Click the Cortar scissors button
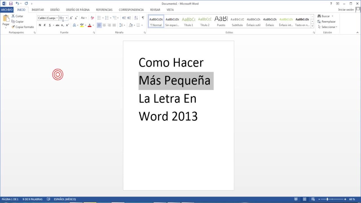 17,16
